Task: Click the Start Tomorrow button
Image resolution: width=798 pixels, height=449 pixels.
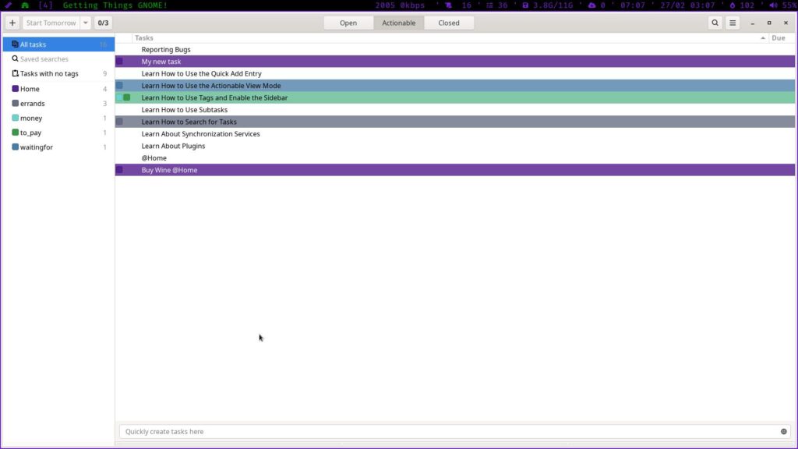Action: 51,23
